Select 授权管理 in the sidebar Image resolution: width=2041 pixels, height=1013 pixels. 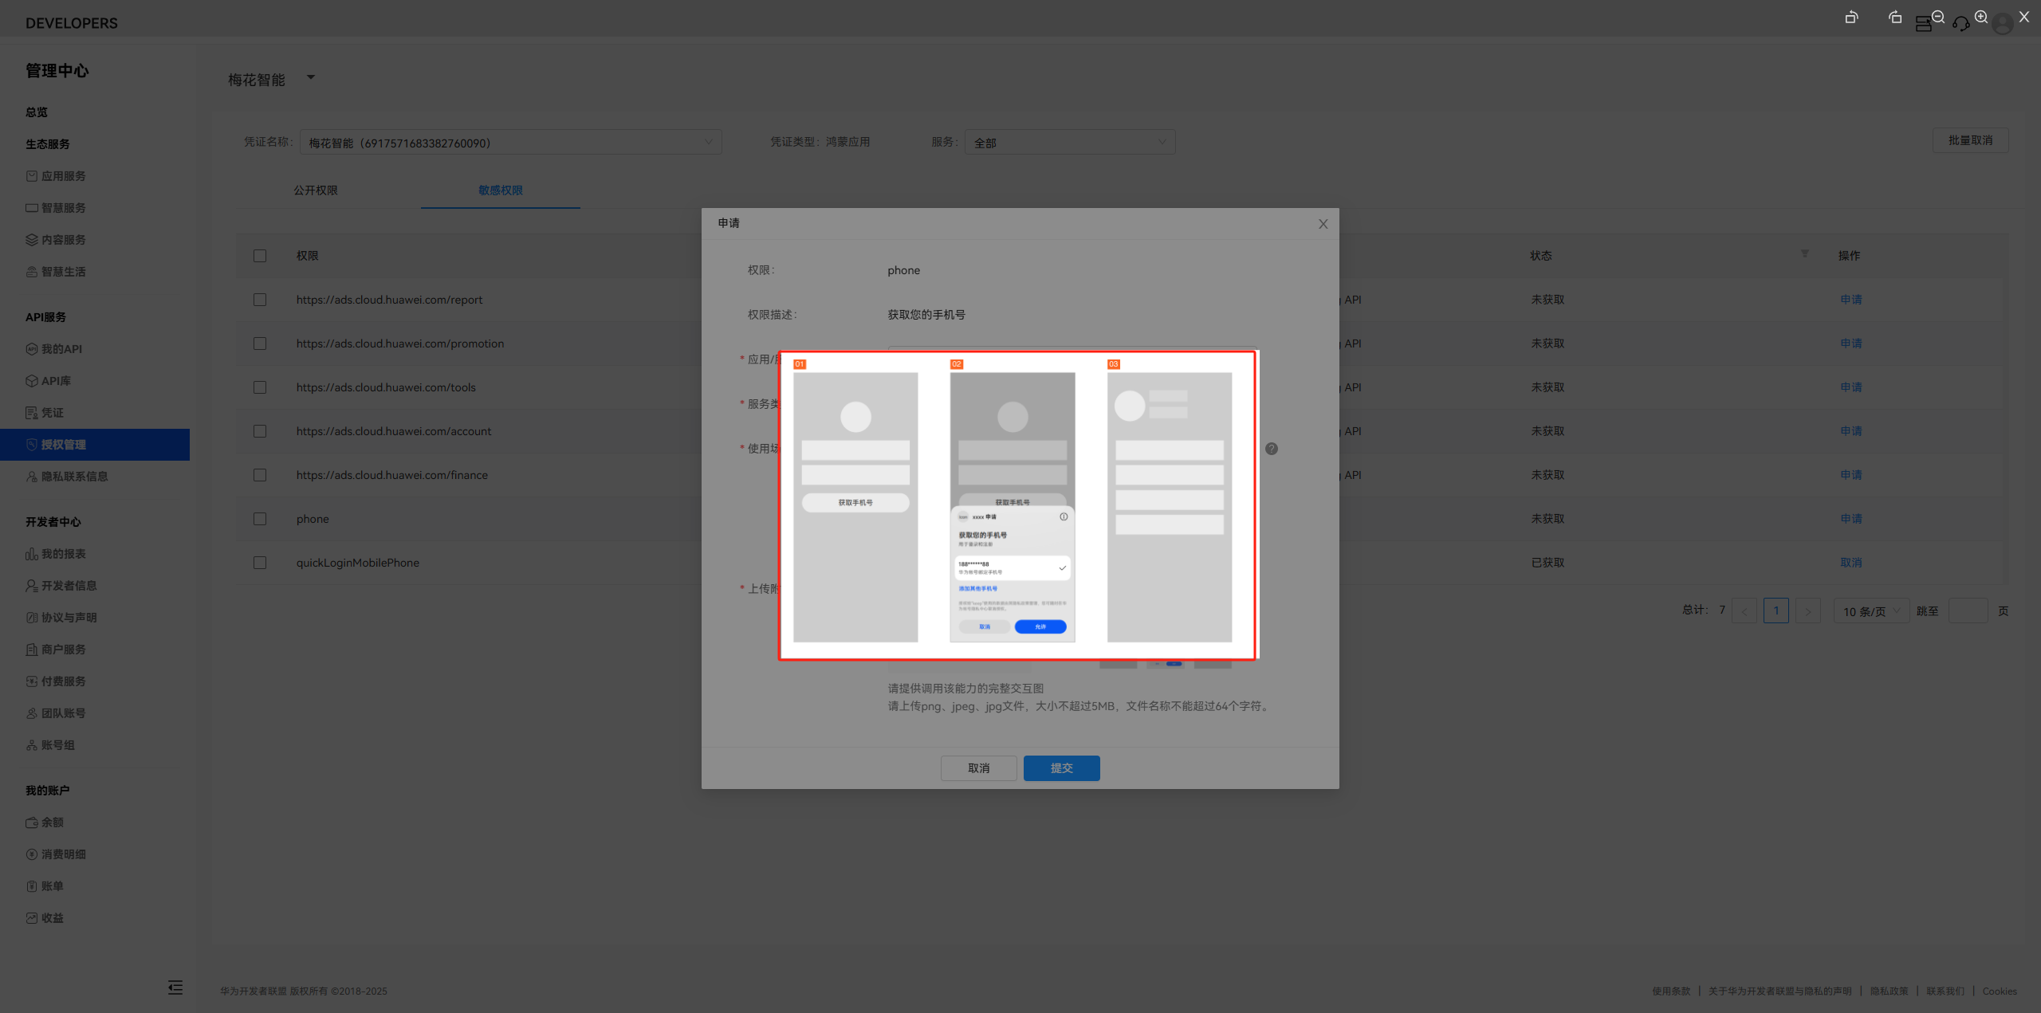(x=95, y=445)
